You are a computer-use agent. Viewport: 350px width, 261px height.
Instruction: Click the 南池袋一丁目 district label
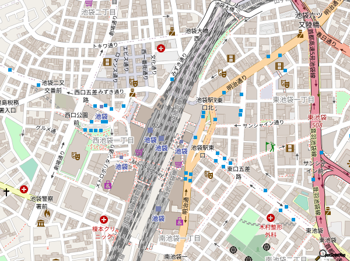[179, 238]
